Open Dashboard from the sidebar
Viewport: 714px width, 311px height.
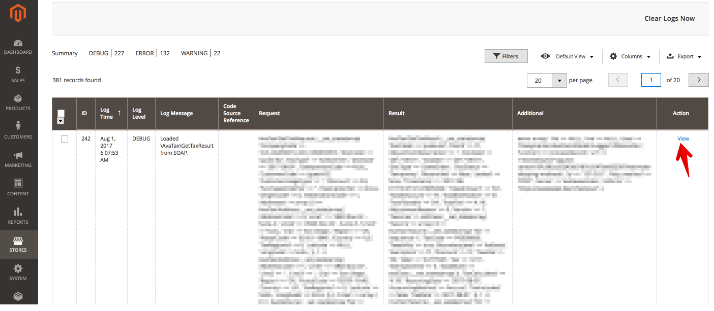pyautogui.click(x=18, y=47)
